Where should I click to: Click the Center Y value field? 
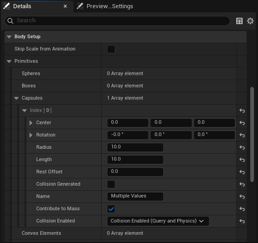[171, 123]
